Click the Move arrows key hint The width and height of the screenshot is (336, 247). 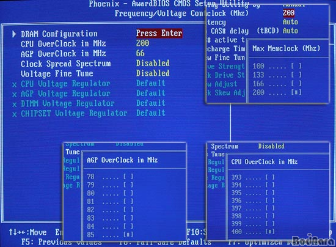[27, 232]
